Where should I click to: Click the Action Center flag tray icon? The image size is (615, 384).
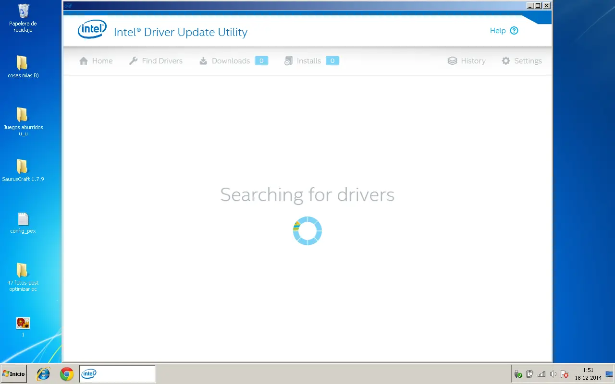565,374
